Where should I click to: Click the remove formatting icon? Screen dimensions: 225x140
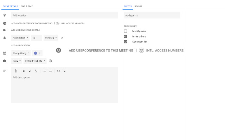pos(65,71)
